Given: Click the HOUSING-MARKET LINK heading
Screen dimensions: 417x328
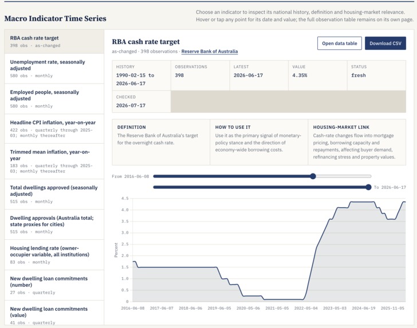Looking at the screenshot, I should click(341, 127).
